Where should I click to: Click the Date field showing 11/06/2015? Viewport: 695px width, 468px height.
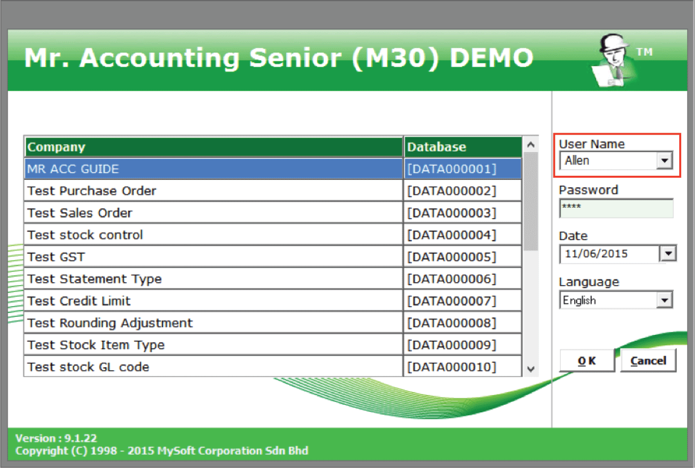click(610, 253)
